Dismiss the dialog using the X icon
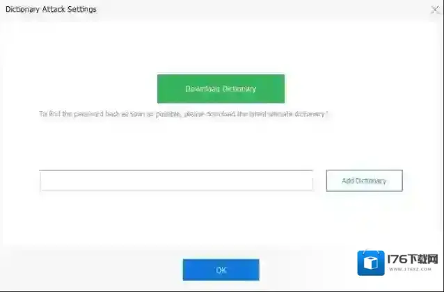The width and height of the screenshot is (444, 292). click(x=435, y=10)
